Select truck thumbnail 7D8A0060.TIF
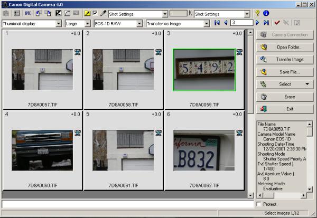 click(42, 150)
